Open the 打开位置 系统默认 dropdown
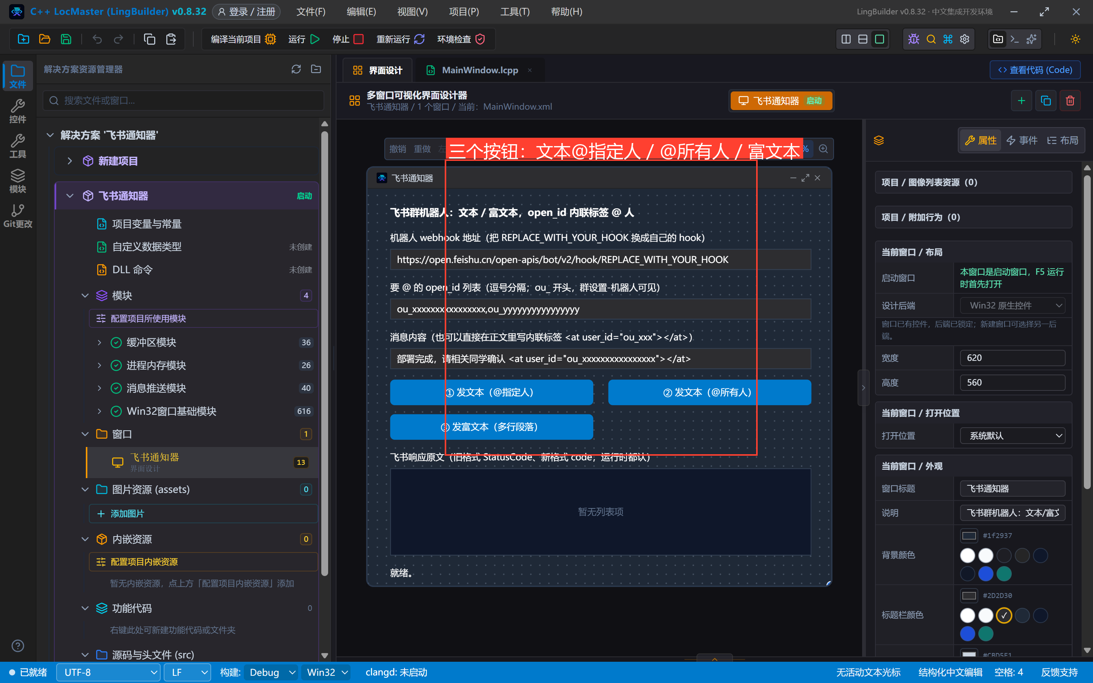Viewport: 1093px width, 683px height. pyautogui.click(x=1012, y=436)
